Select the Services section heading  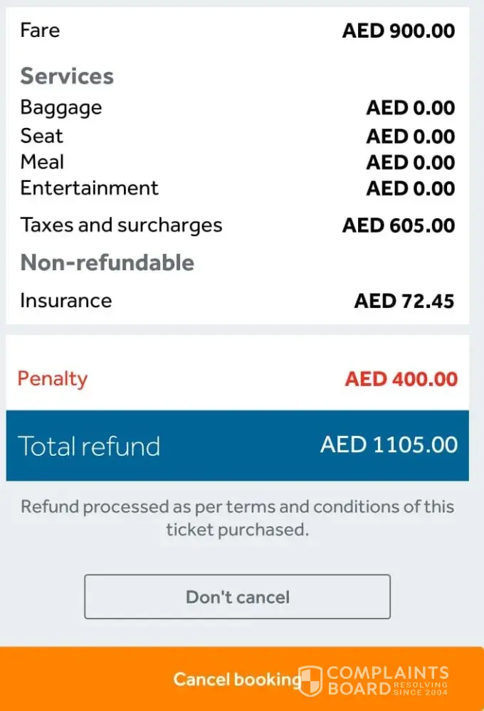point(67,76)
